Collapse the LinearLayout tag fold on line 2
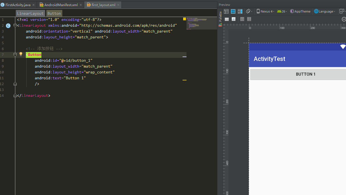This screenshot has height=195, width=346. click(15, 25)
